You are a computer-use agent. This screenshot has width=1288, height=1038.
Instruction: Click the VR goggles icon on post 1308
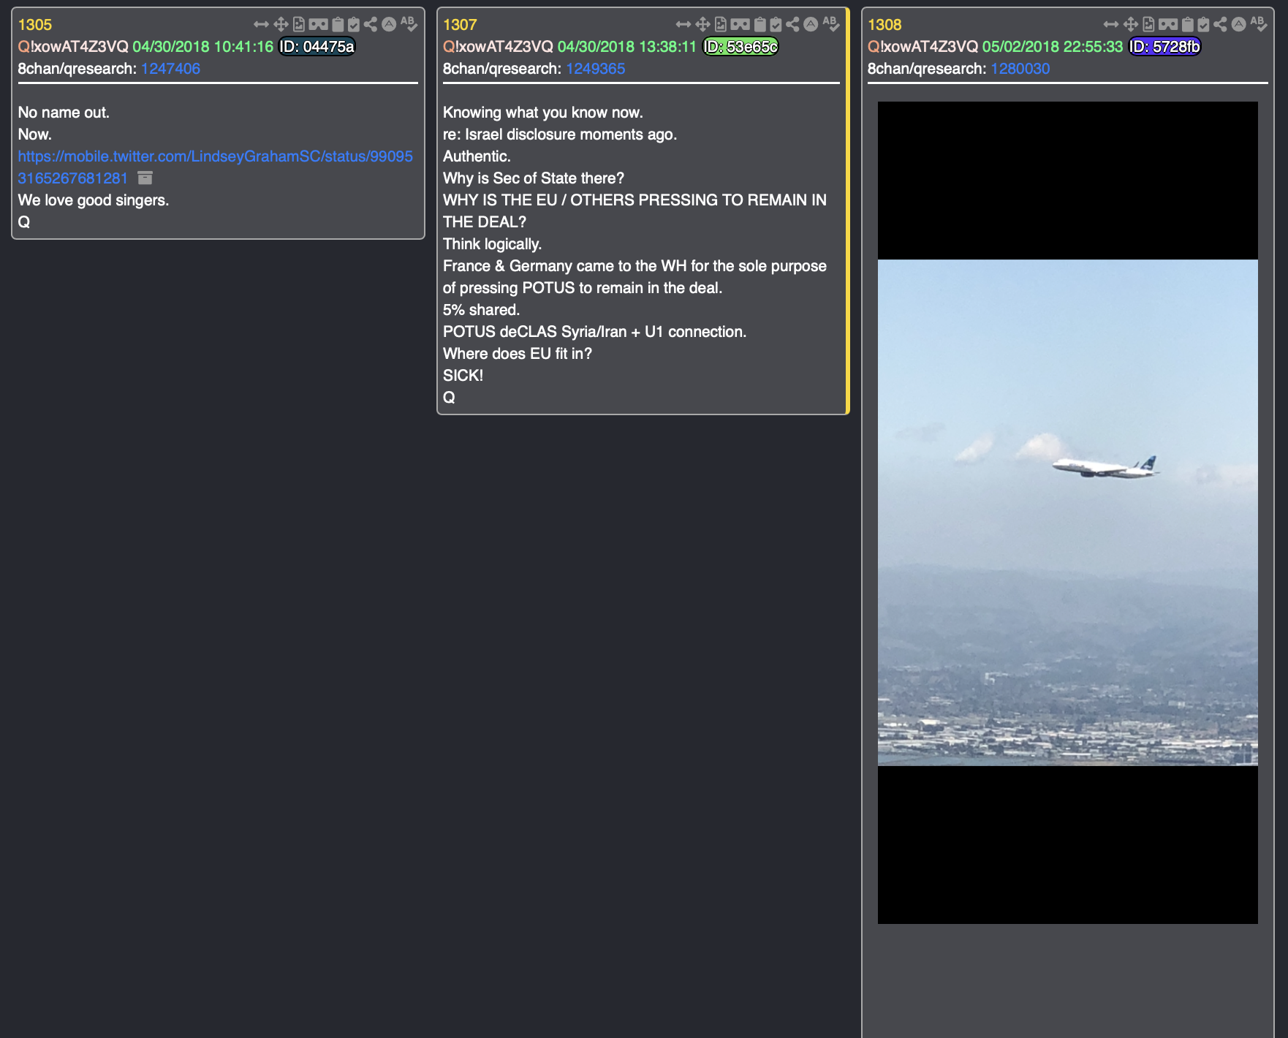pos(1167,24)
